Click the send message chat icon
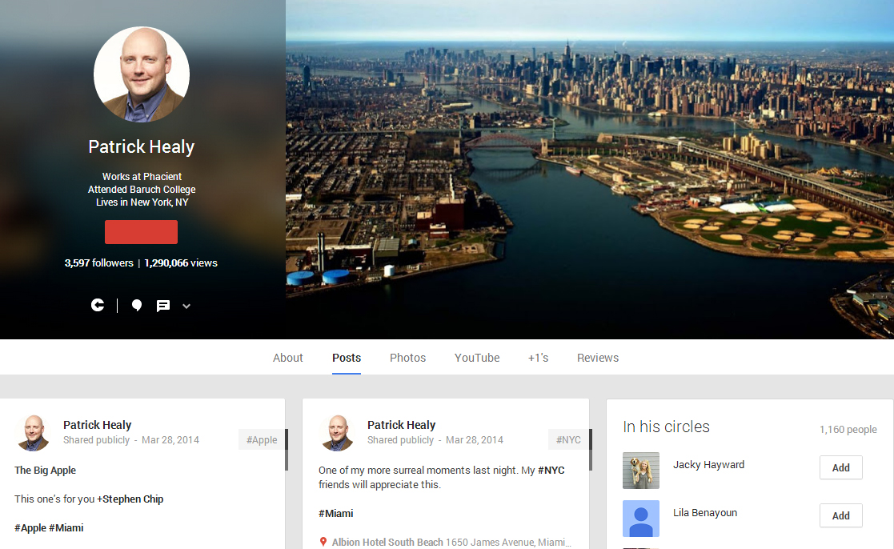 (163, 306)
